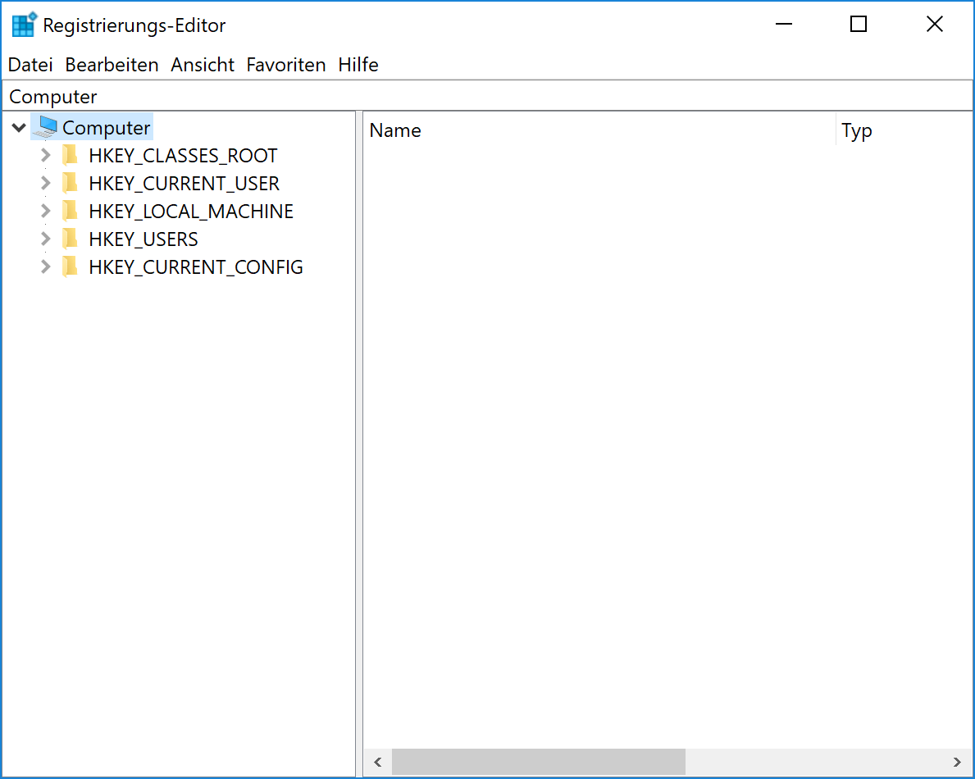Click the horizontal scrollbar thumb

click(x=538, y=762)
